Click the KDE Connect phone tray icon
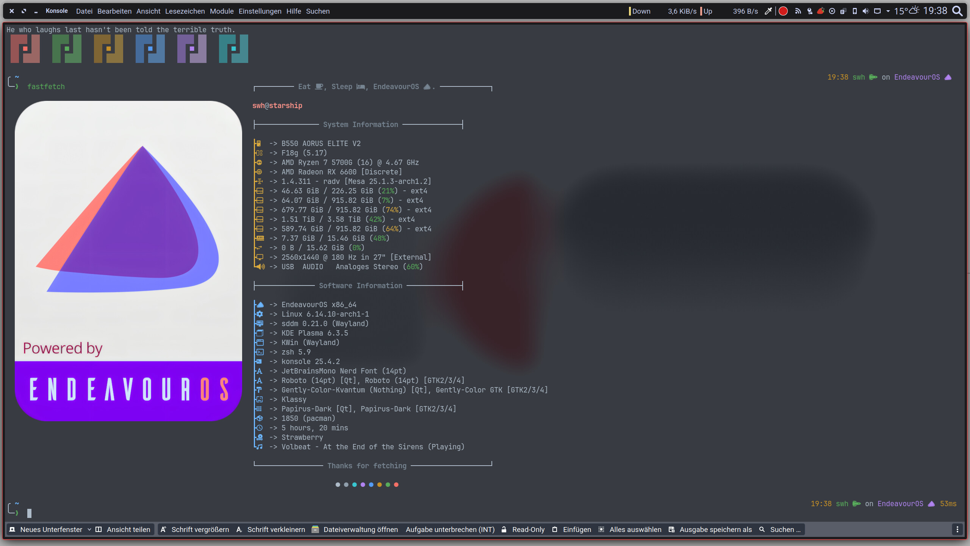 [x=854, y=11]
